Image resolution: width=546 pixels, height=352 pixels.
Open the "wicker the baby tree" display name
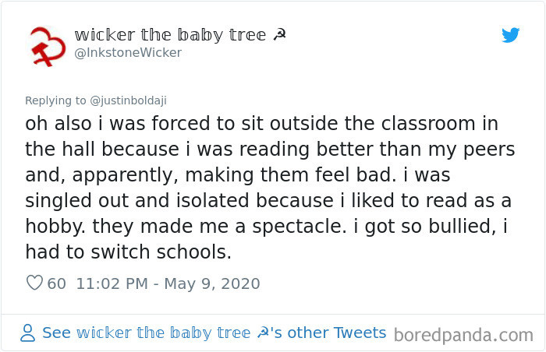click(169, 35)
